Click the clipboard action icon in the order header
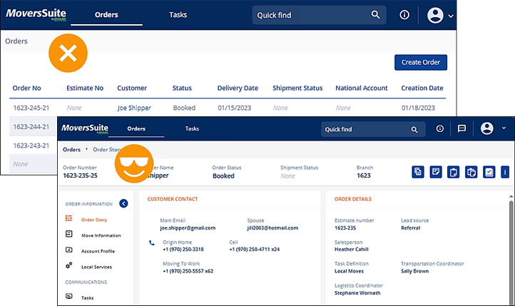The width and height of the screenshot is (515, 306). [453, 172]
